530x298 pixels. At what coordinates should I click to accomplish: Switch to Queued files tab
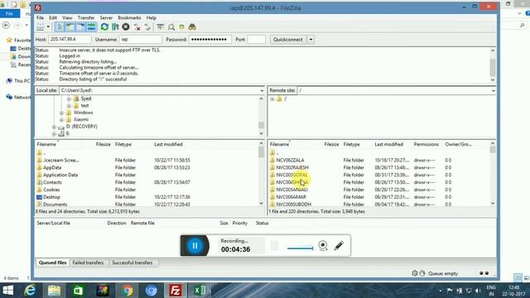[x=52, y=262]
